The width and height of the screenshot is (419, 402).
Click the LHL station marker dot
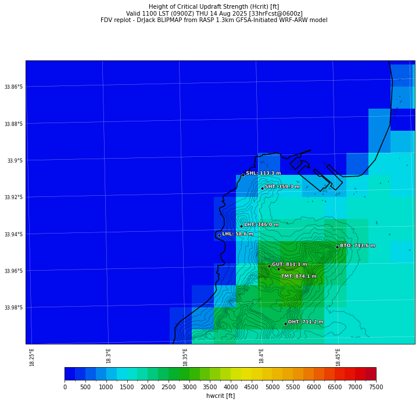pyautogui.click(x=220, y=236)
